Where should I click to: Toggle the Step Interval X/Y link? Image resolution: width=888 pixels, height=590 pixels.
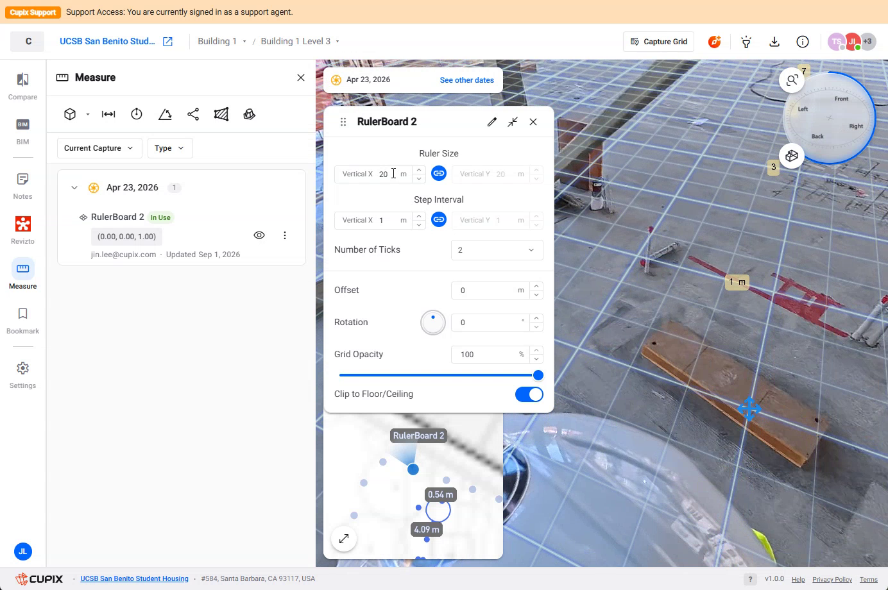(439, 219)
